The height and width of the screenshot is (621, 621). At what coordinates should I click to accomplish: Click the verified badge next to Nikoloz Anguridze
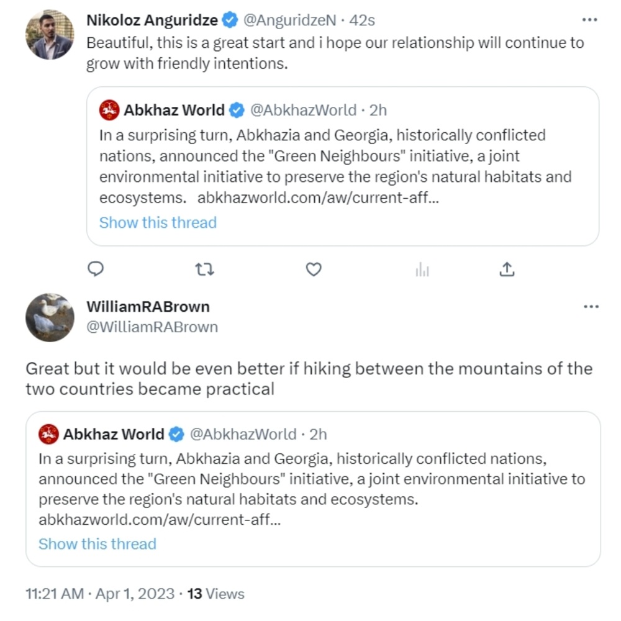point(230,20)
